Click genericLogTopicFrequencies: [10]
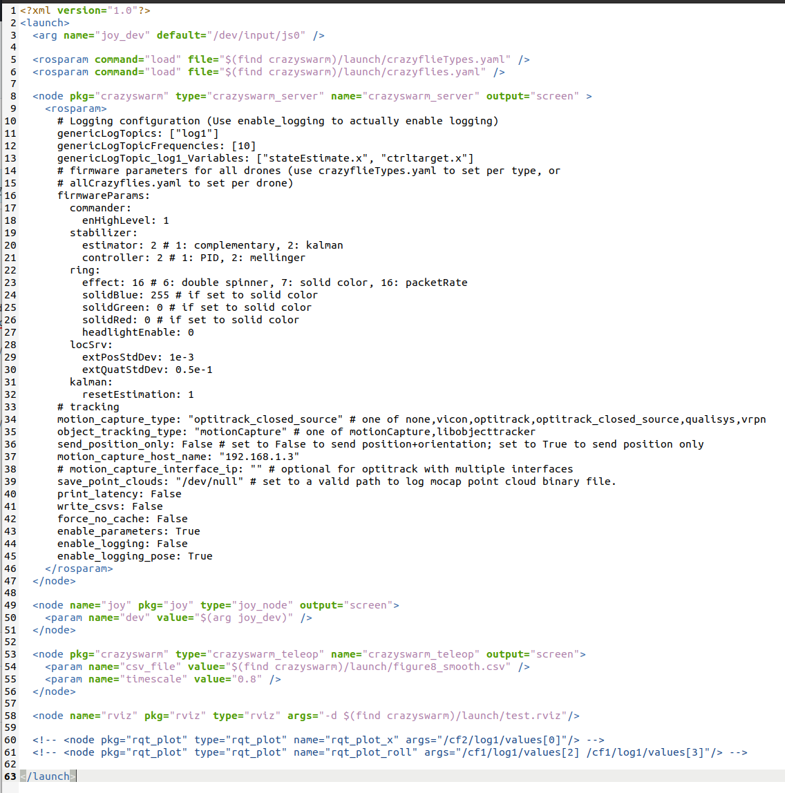Image resolution: width=785 pixels, height=793 pixels. tap(157, 146)
